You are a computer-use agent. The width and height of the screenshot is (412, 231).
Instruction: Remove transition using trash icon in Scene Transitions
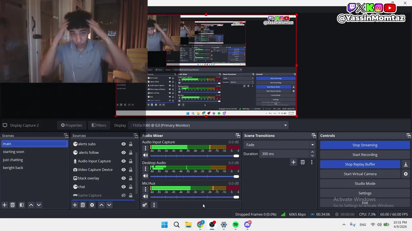point(303,162)
